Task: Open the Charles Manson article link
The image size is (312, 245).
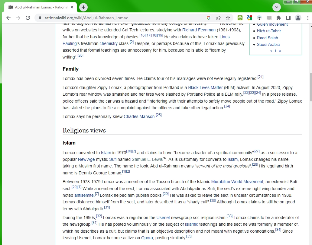Action: coord(139,116)
